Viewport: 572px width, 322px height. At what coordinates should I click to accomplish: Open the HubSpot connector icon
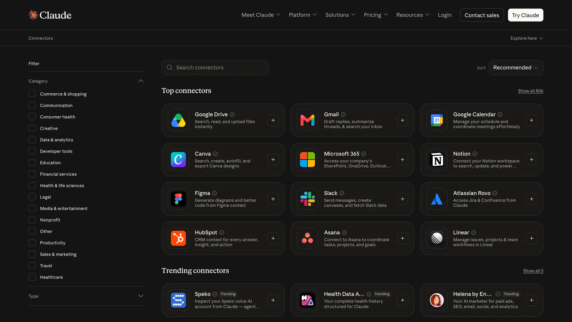click(178, 238)
